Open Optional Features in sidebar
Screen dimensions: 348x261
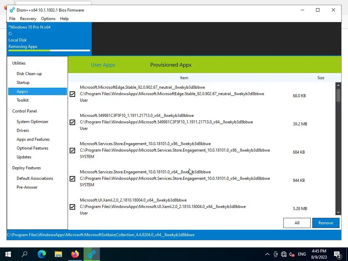click(32, 148)
